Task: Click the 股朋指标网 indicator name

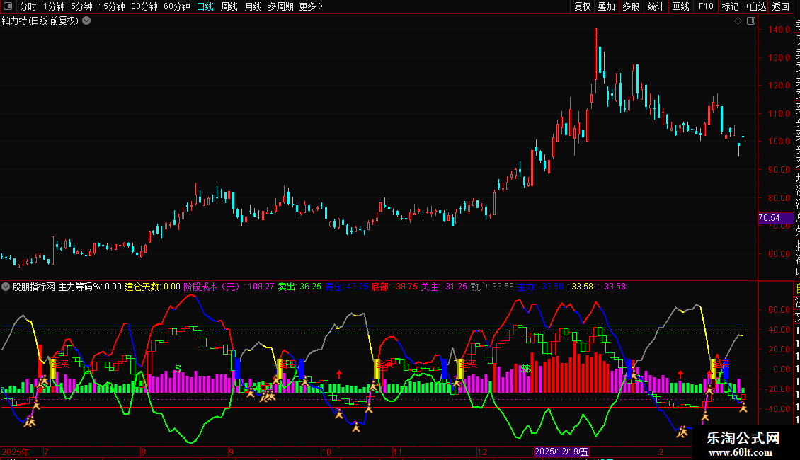Action: [x=34, y=287]
